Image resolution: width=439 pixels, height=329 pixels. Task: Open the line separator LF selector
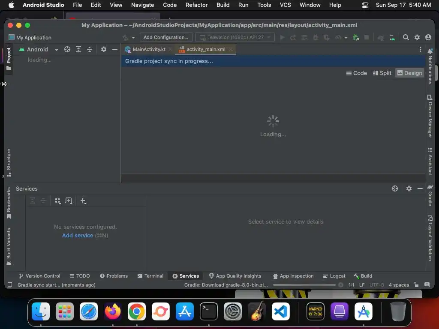pyautogui.click(x=362, y=285)
